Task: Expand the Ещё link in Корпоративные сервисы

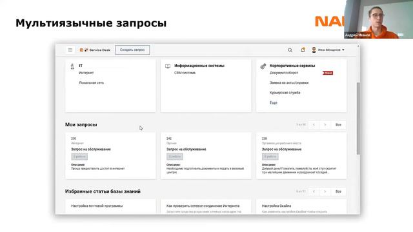Action: (273, 102)
